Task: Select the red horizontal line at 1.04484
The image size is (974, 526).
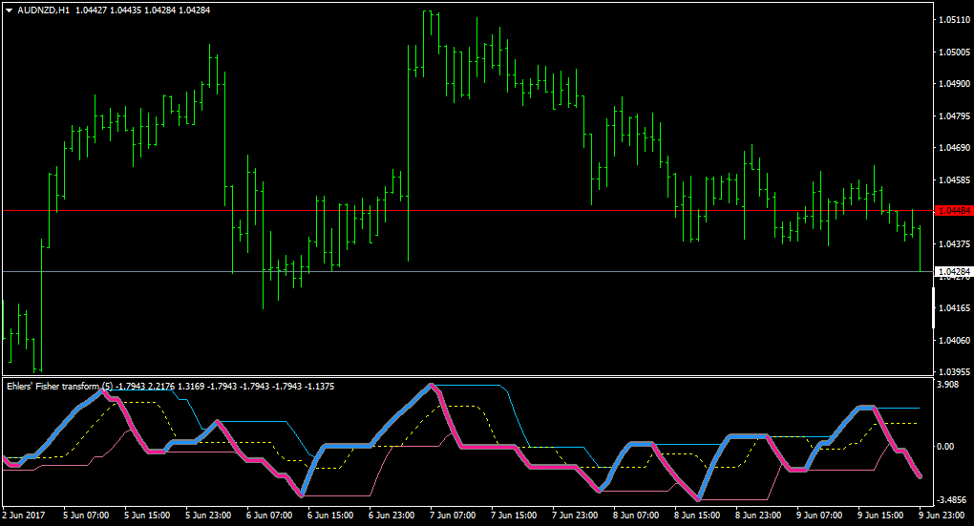Action: 467,211
